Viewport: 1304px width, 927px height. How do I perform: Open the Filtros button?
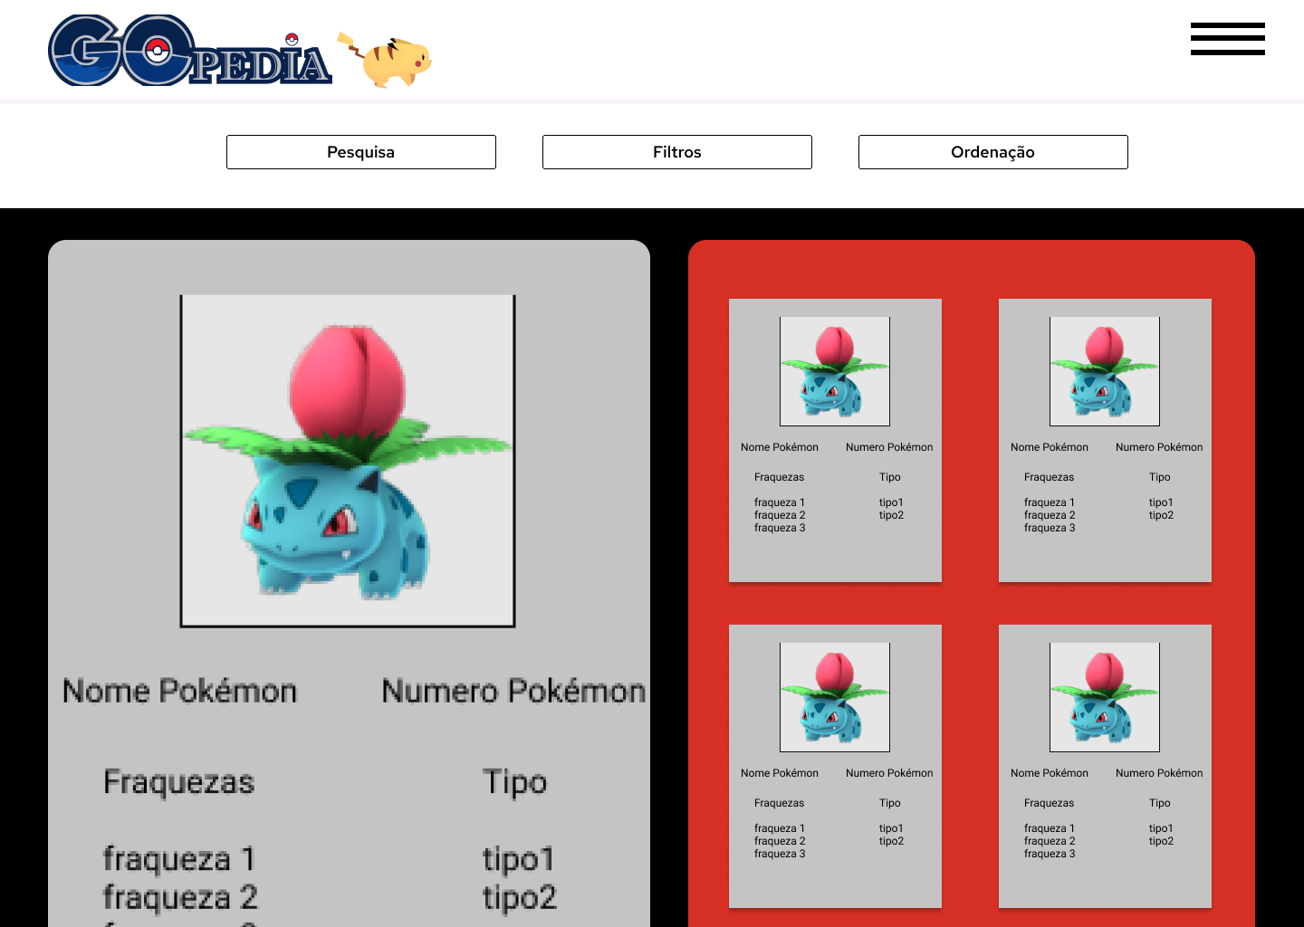click(677, 152)
